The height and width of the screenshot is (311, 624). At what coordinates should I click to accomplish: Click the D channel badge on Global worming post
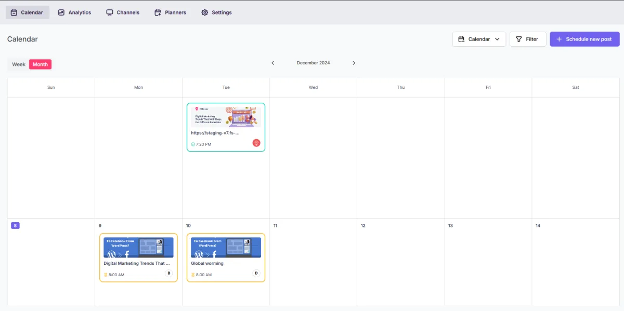[256, 273]
